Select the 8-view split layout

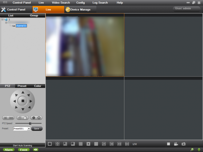point(73,144)
